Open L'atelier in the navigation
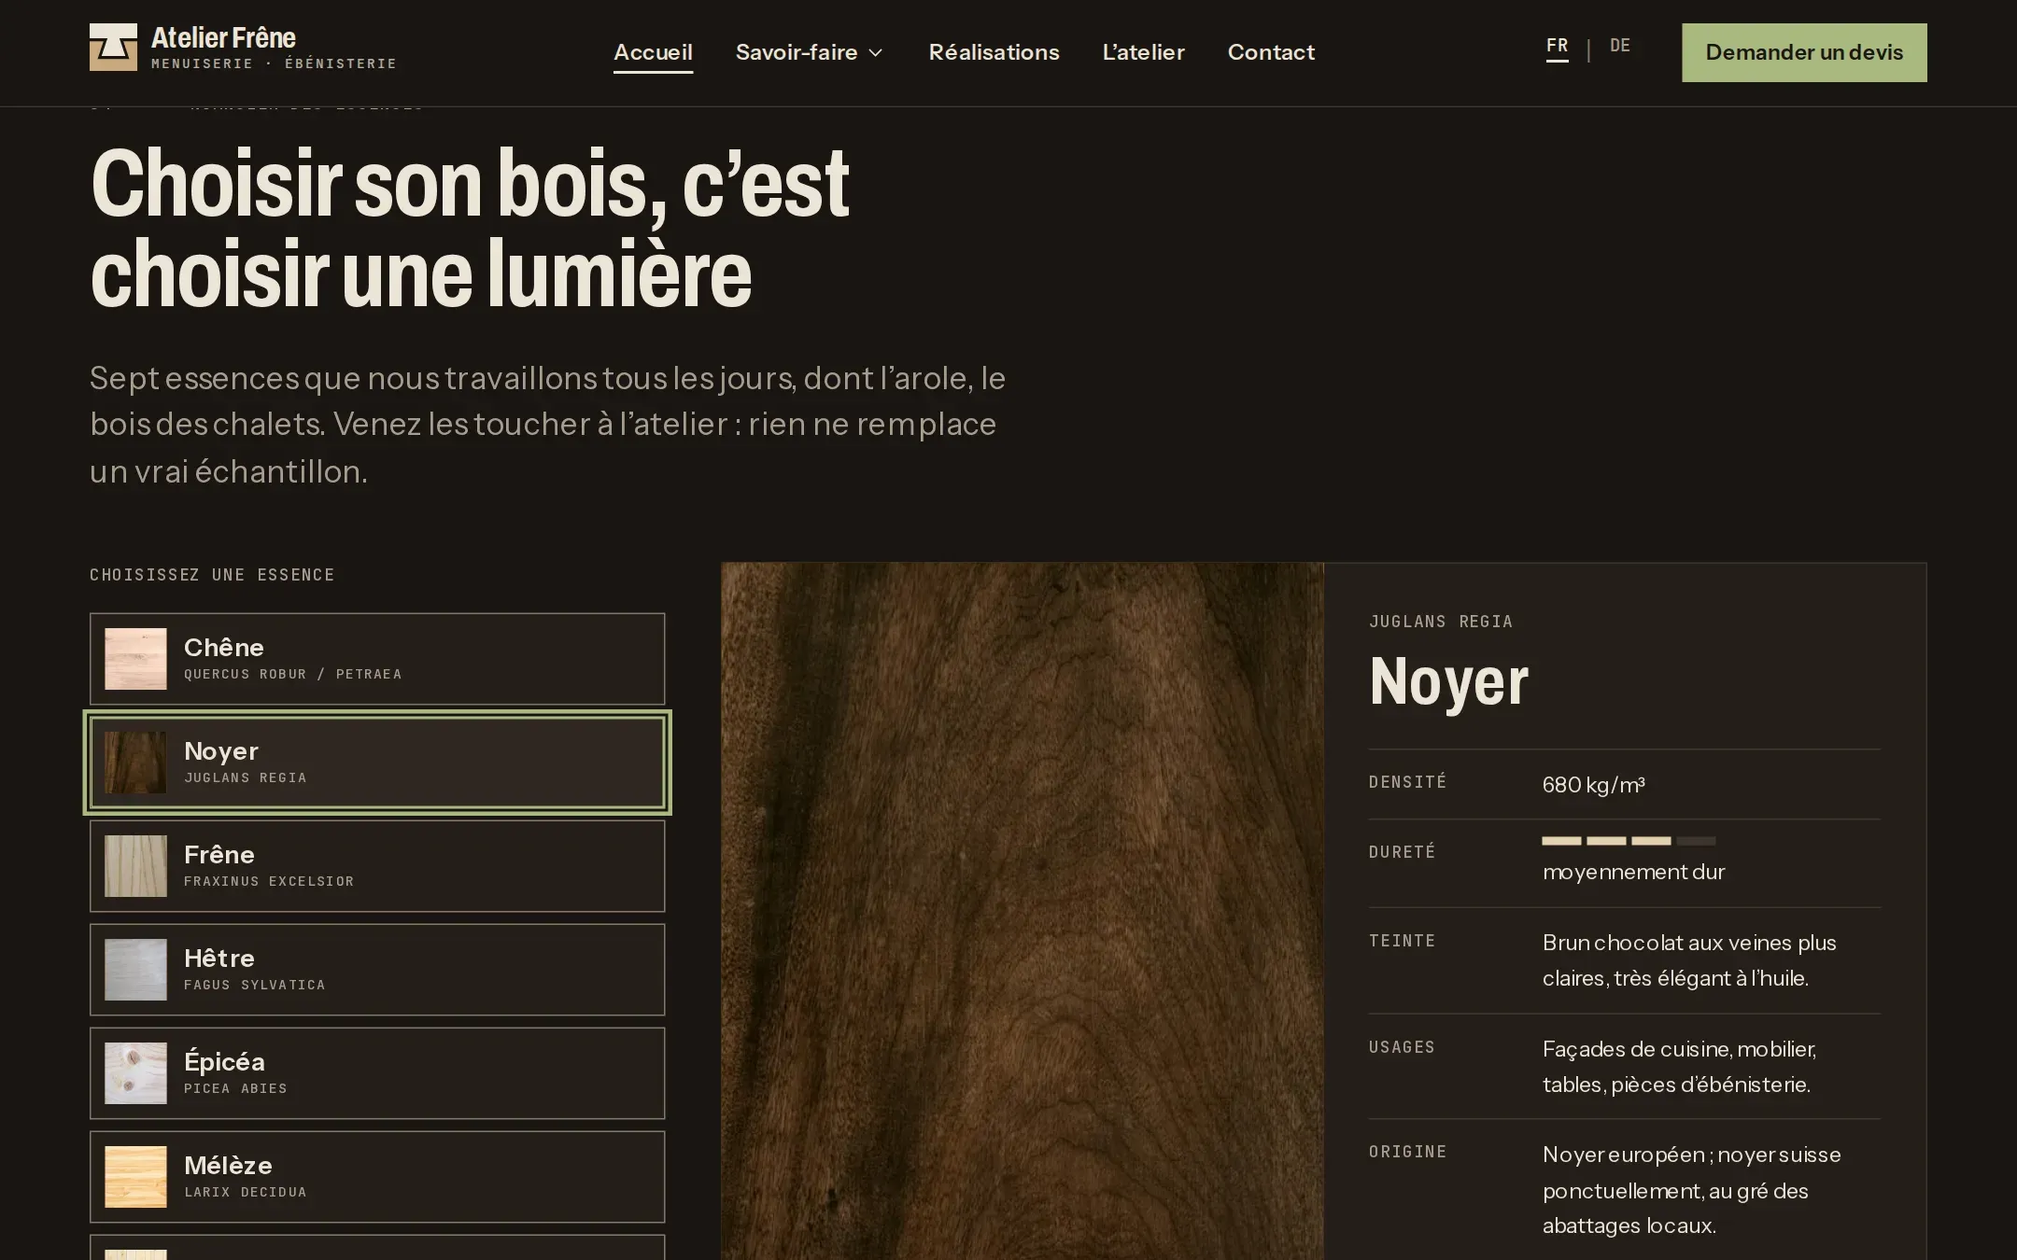The height and width of the screenshot is (1260, 2017). click(x=1143, y=52)
